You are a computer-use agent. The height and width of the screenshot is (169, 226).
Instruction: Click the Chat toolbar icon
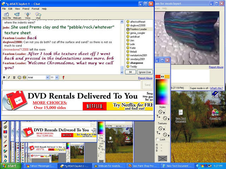point(38,15)
